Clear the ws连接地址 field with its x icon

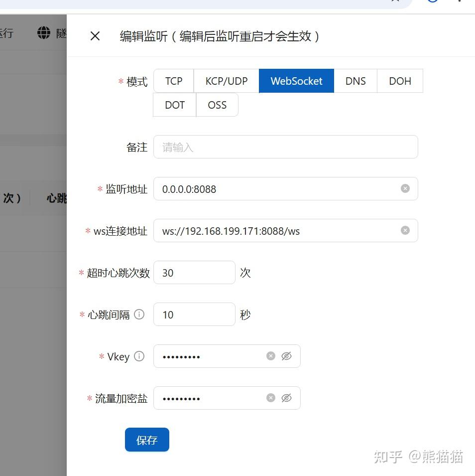405,230
